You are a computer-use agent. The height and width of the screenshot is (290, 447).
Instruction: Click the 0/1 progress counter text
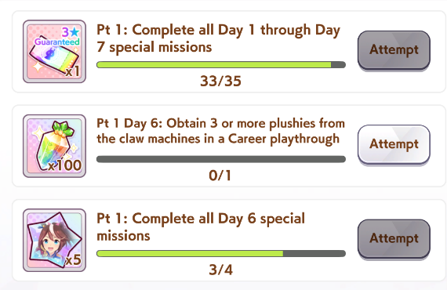coord(220,176)
